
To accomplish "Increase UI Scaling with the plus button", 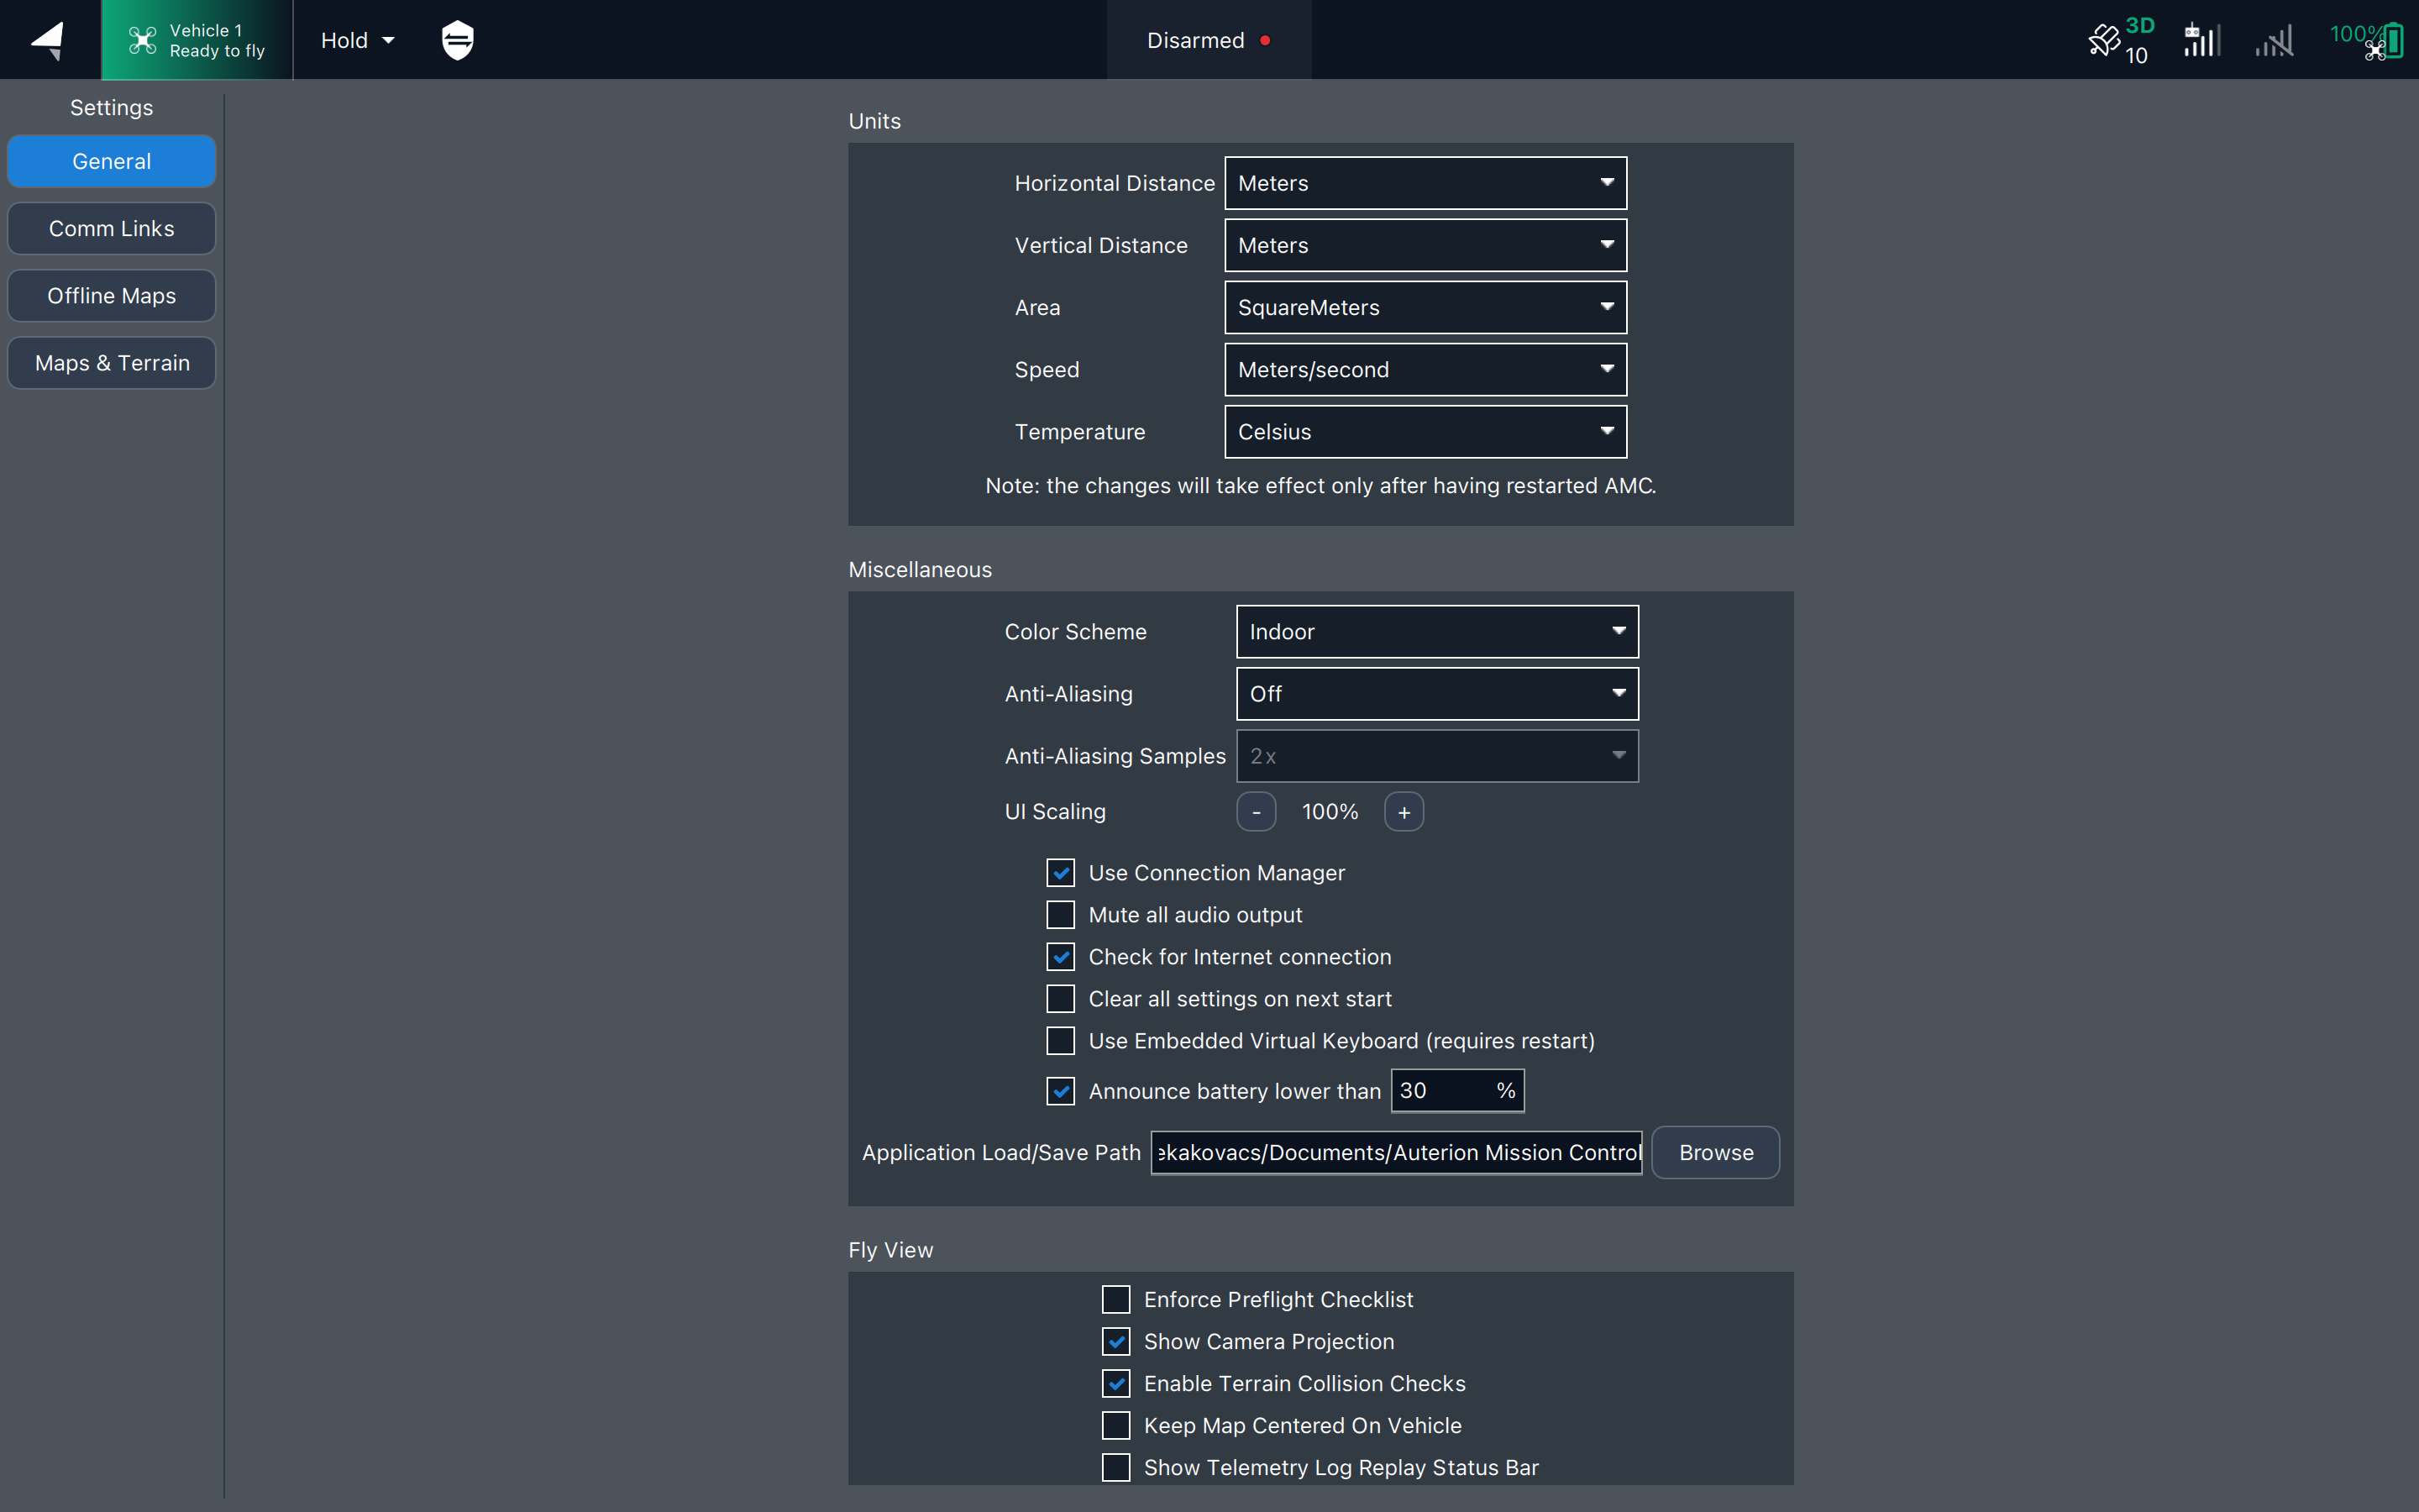I will tap(1404, 812).
